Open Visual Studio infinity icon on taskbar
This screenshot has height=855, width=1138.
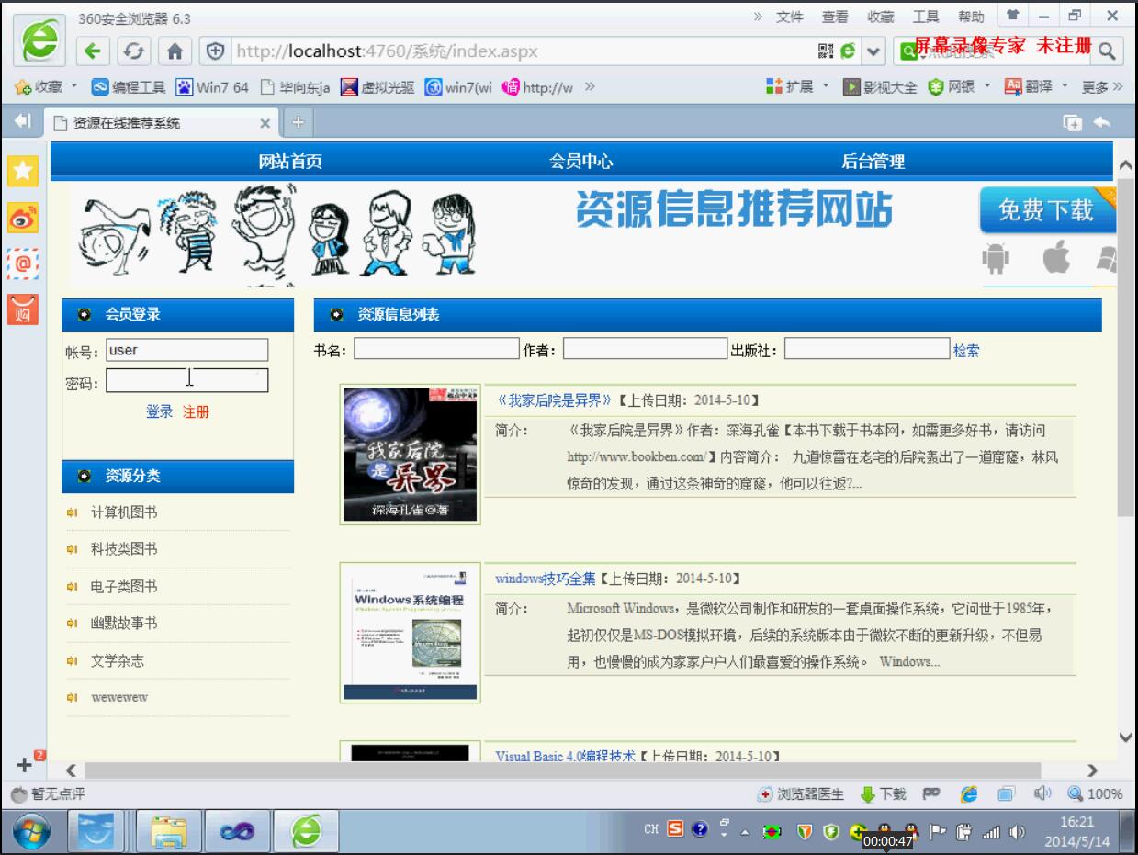click(237, 831)
